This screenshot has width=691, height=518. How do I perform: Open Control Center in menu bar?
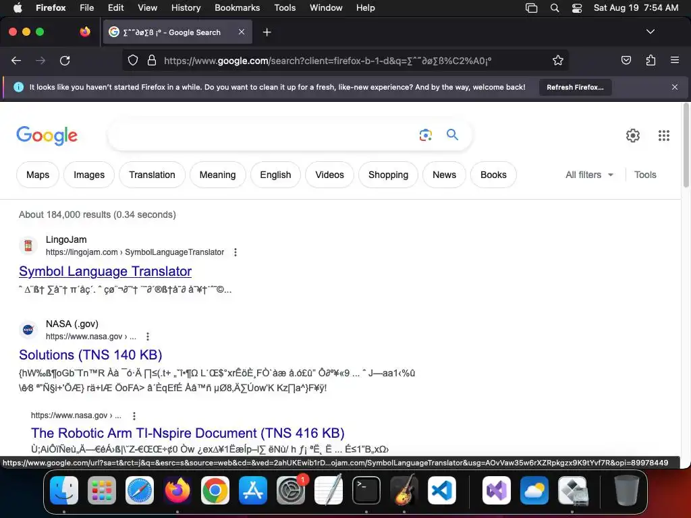point(576,7)
